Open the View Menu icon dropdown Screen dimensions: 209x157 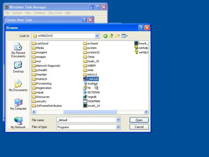(x=125, y=36)
